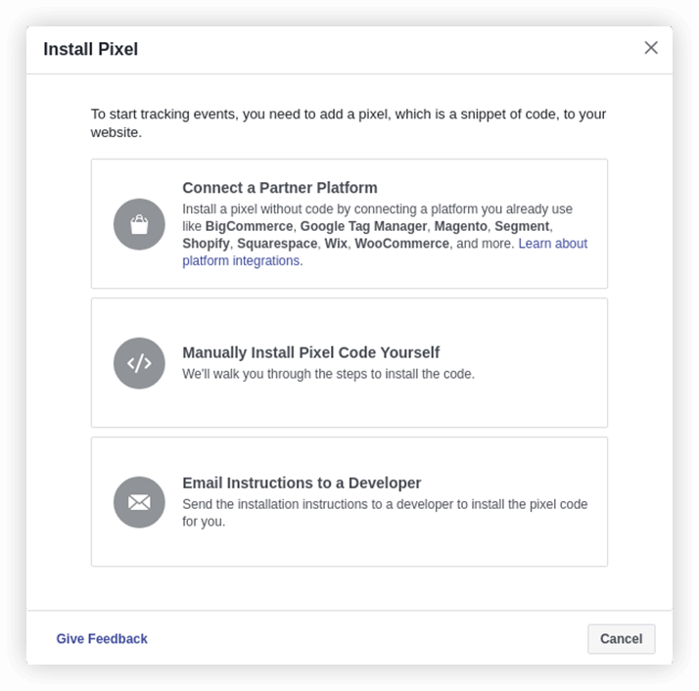Click the bold BigCommerce platform name
699x691 pixels.
tap(249, 226)
